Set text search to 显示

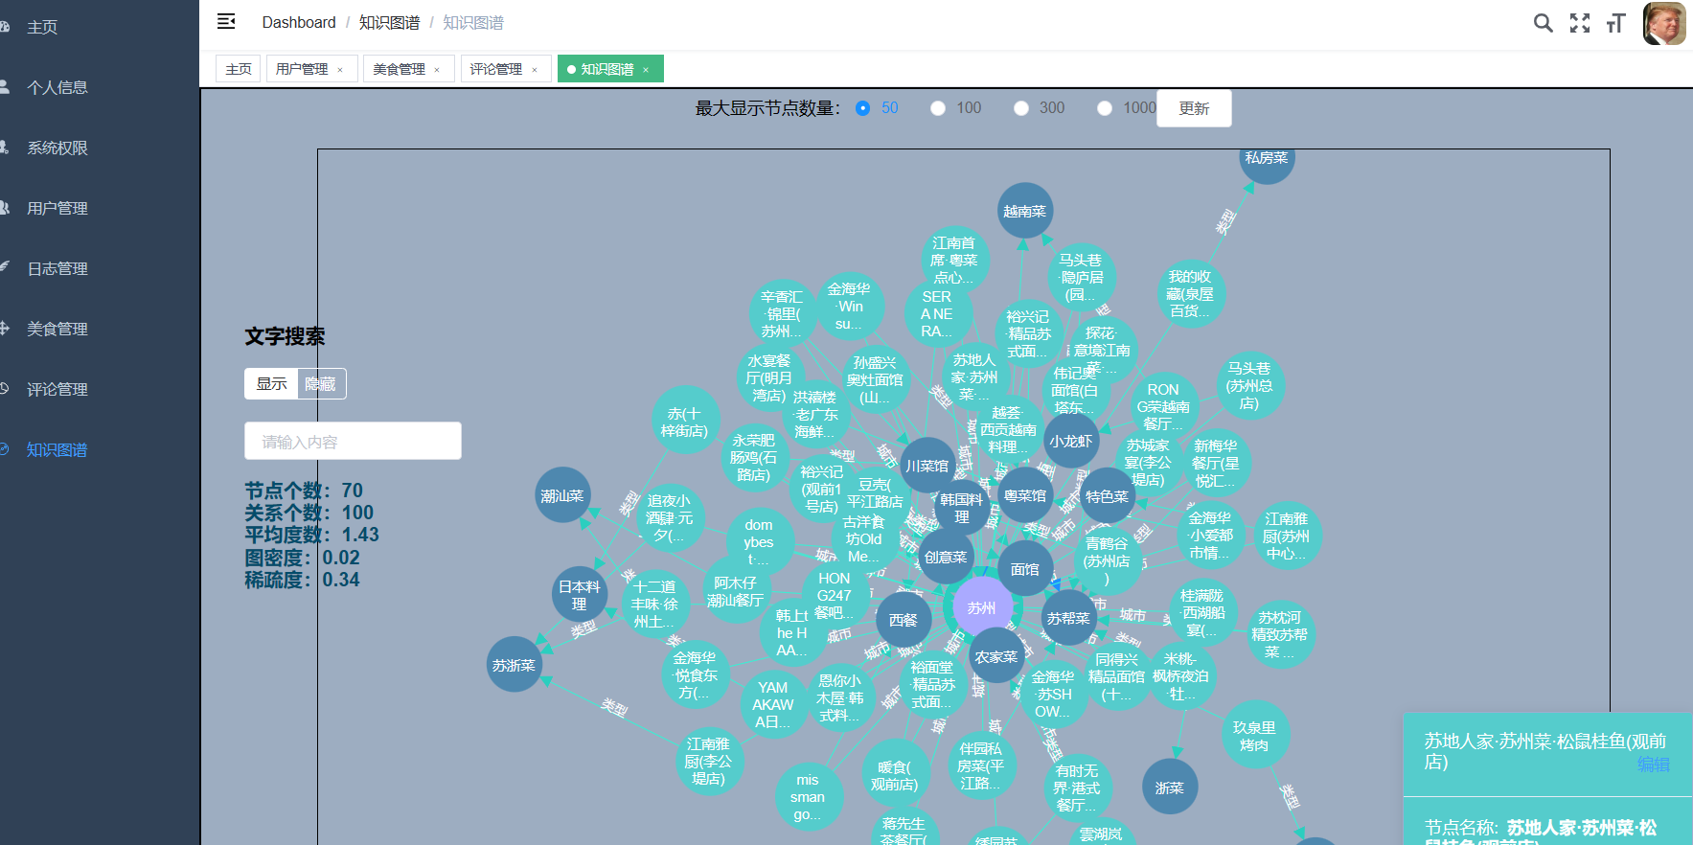point(271,383)
